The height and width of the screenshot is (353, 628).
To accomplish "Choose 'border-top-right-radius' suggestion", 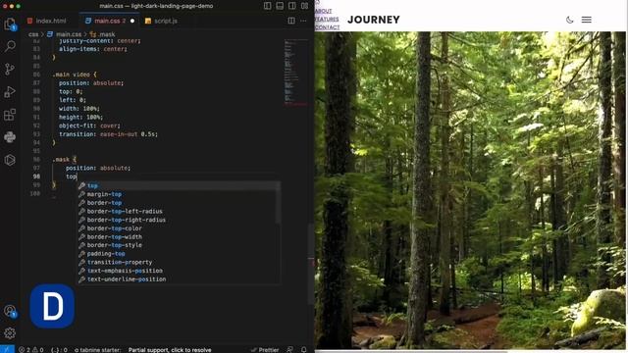I will [179, 220].
